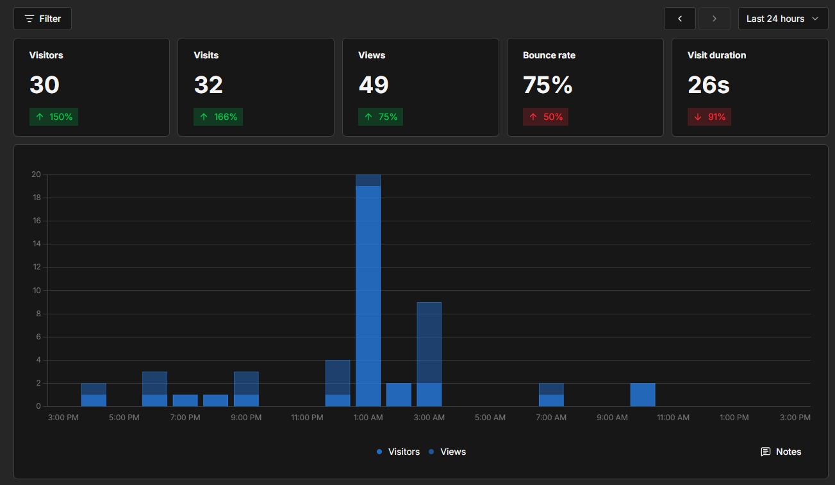Click the 11:00 PM axis label
This screenshot has width=835, height=485.
tap(307, 418)
